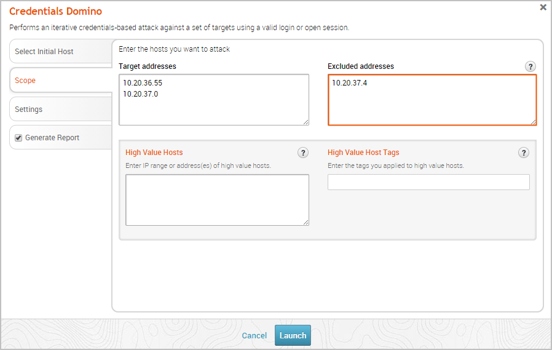Image resolution: width=552 pixels, height=350 pixels.
Task: Click the 10.20.36.55 line in Target addresses
Action: click(x=143, y=82)
